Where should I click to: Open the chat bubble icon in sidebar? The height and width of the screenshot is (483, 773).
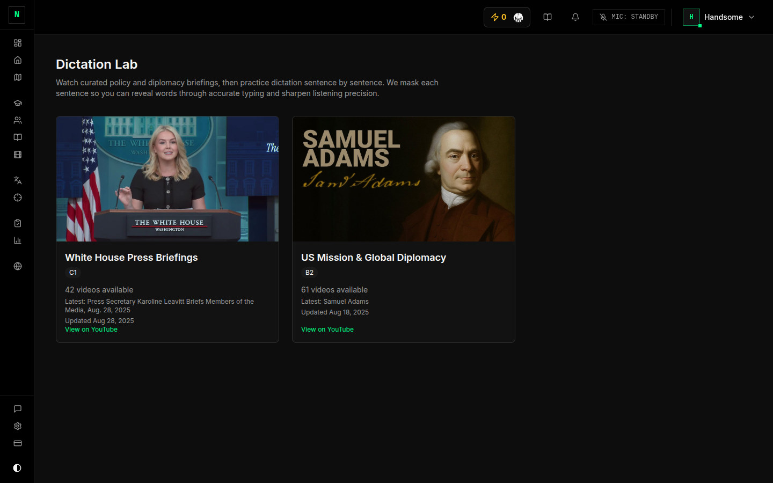click(18, 409)
